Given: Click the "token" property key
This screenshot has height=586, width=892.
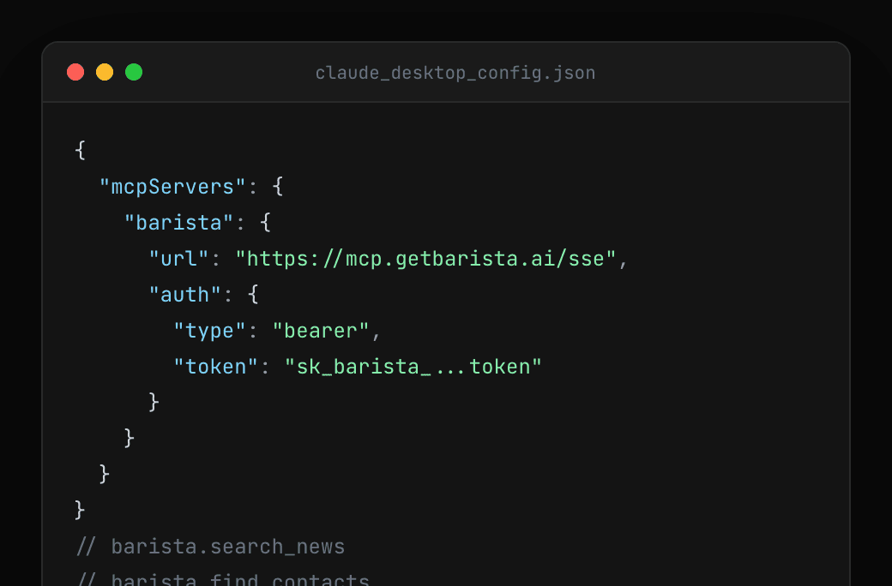Looking at the screenshot, I should click(x=215, y=366).
